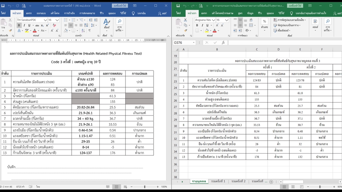Toggle Bold in the Word ribbon
The image size is (342, 192).
(x=19, y=25)
